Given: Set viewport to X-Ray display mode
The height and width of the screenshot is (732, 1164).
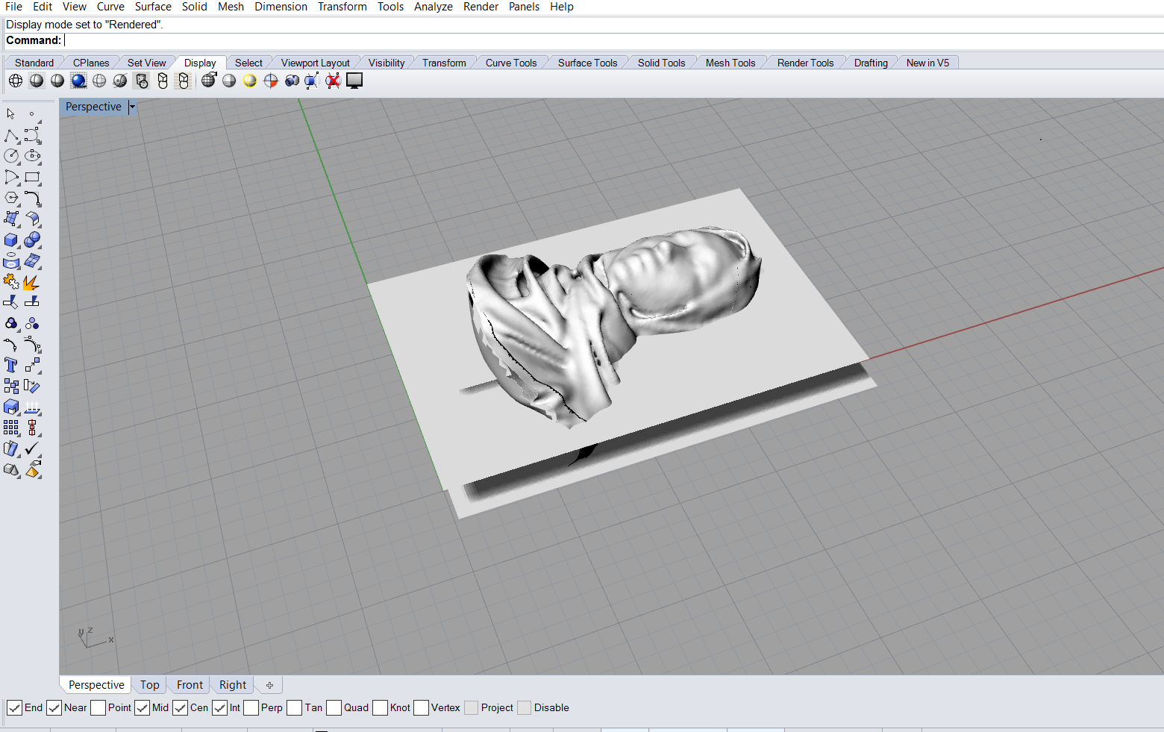Looking at the screenshot, I should click(120, 81).
